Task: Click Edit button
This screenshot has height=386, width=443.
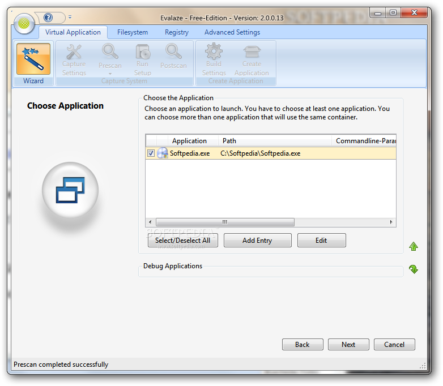Action: (x=321, y=241)
